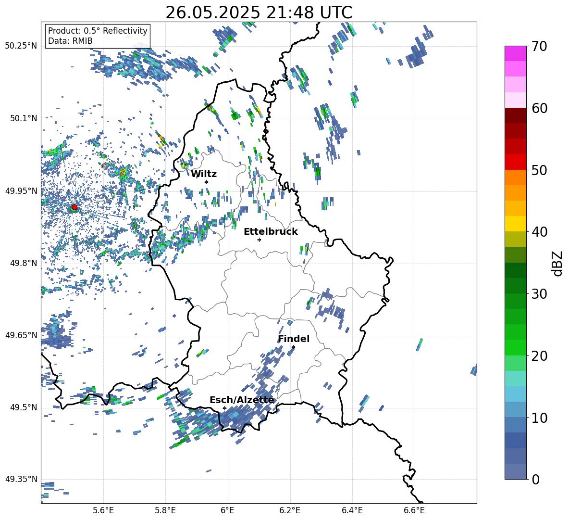This screenshot has height=520, width=569.
Task: Click the Esch/Alzette city label
Action: (x=242, y=400)
